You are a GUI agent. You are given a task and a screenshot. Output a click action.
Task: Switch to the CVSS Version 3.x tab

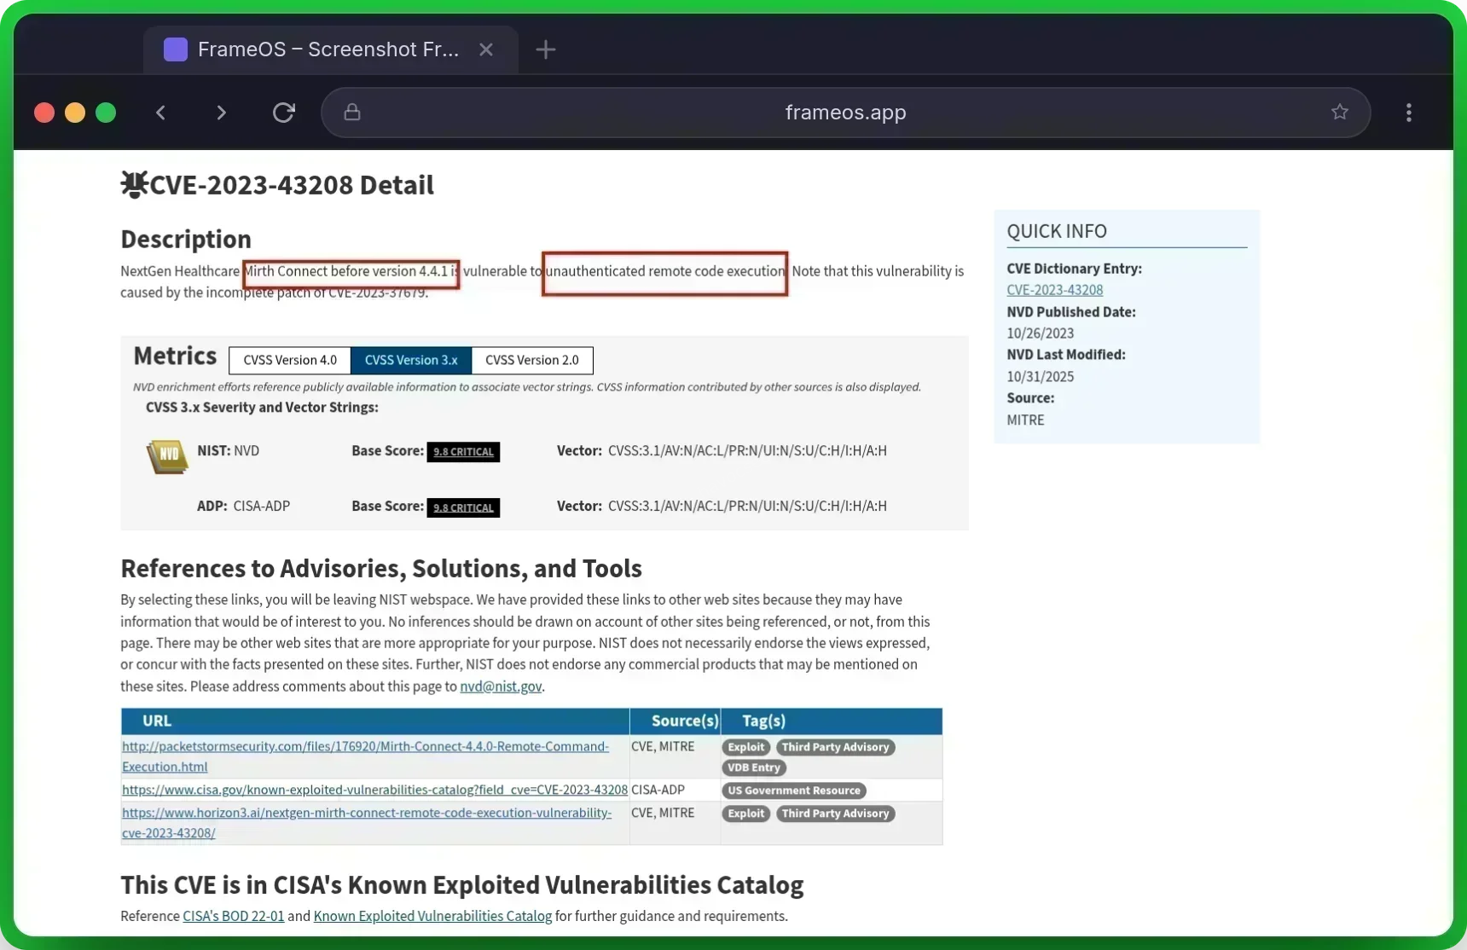(x=411, y=360)
